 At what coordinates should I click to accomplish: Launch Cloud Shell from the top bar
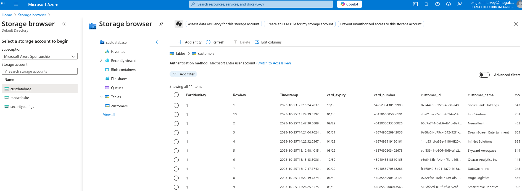click(415, 4)
